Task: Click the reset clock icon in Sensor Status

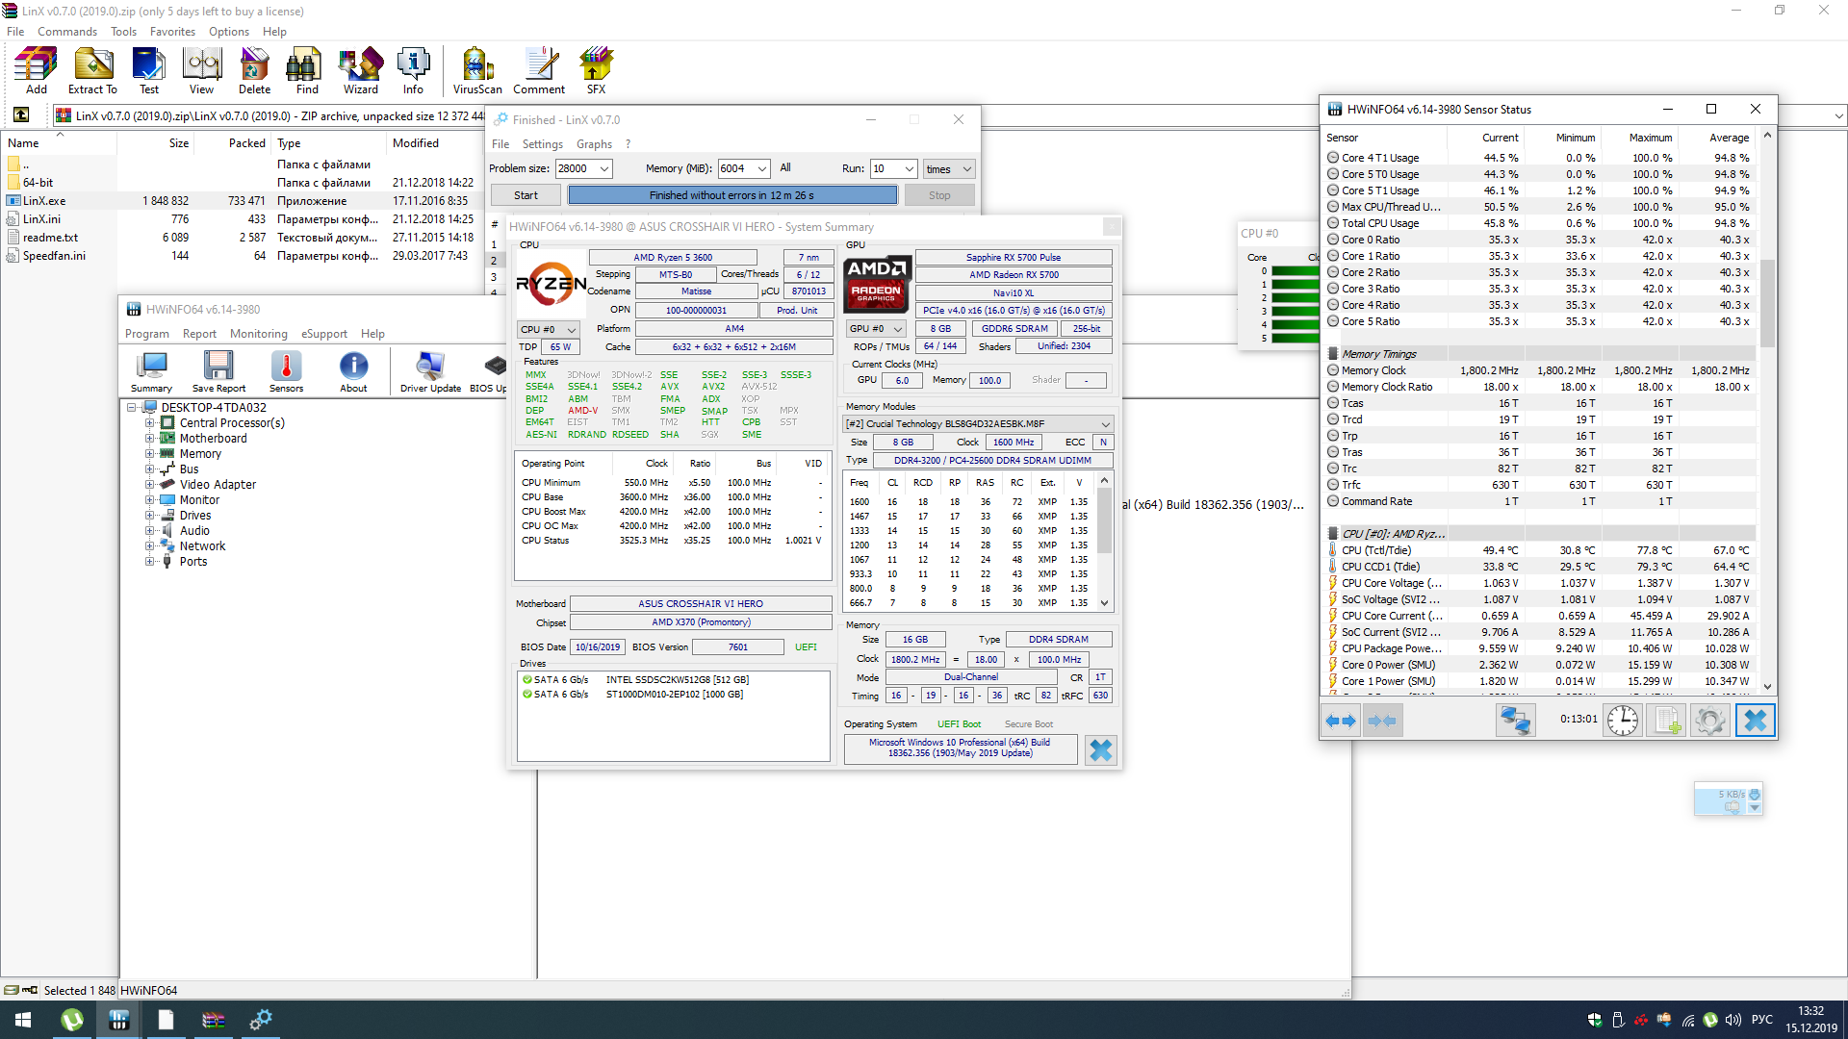Action: coord(1622,721)
